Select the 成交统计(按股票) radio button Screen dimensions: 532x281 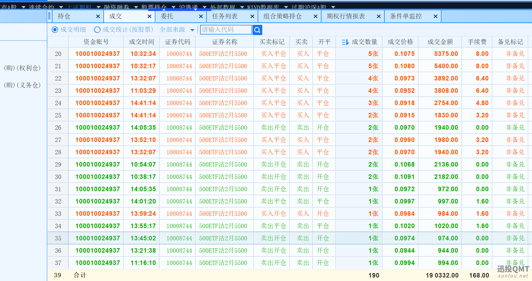coord(97,30)
